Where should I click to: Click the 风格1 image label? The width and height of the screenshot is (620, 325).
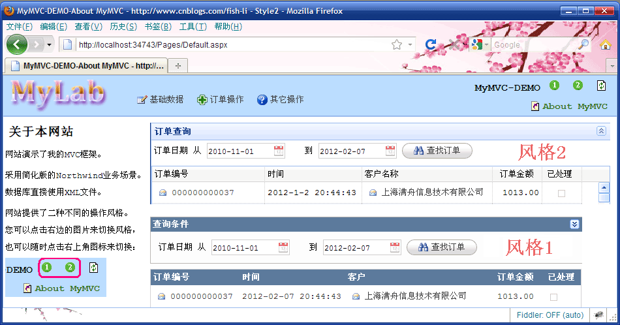coord(529,247)
